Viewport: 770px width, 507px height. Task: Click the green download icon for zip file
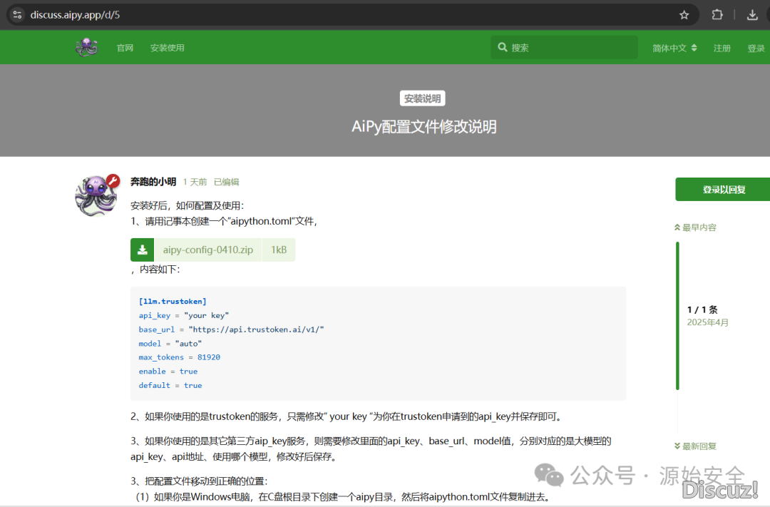[143, 250]
